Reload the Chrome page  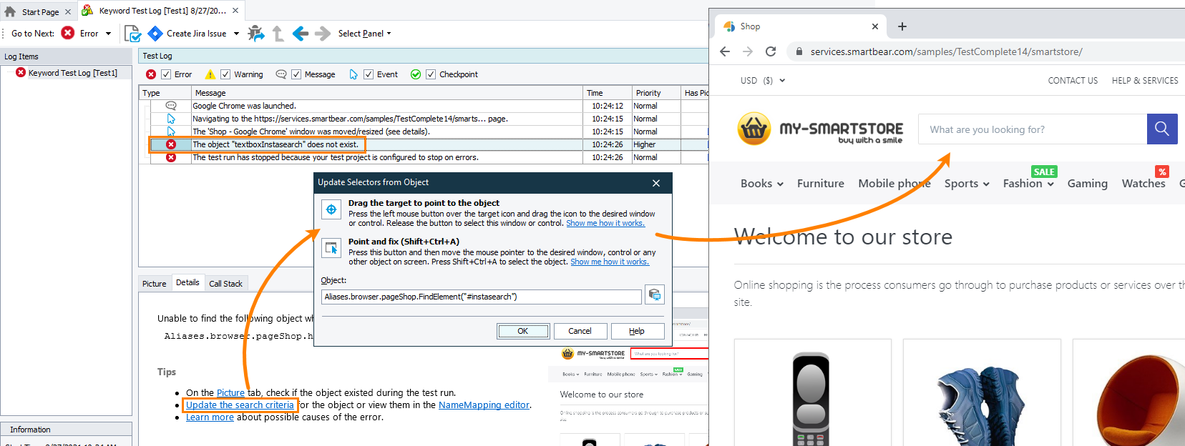(771, 51)
